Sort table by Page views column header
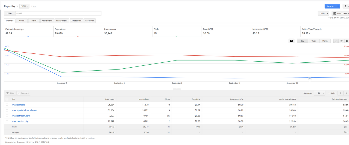Screen dimensions: 349x145 [x=110, y=99]
